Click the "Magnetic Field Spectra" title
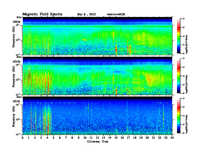Screen dimensions: 205x158 point(42,14)
